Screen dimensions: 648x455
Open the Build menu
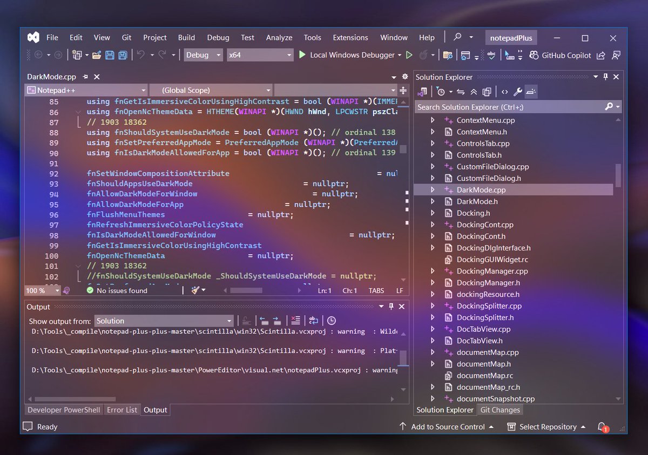186,37
